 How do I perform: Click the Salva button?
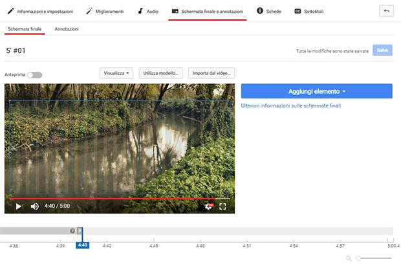click(382, 50)
